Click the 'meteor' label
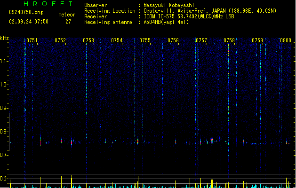This screenshot has height=188, width=296. pyautogui.click(x=67, y=15)
